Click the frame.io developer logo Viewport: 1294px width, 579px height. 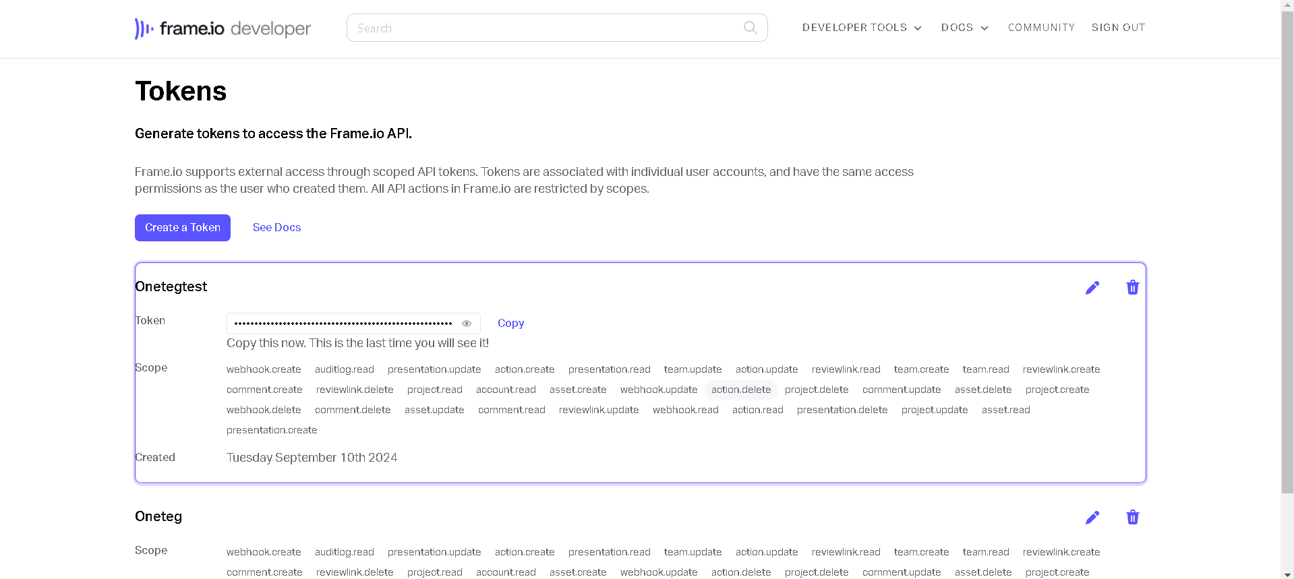pos(223,28)
